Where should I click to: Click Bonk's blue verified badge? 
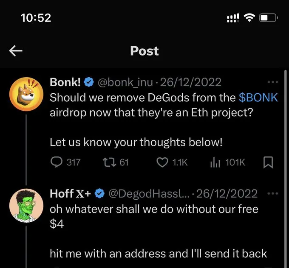89,82
